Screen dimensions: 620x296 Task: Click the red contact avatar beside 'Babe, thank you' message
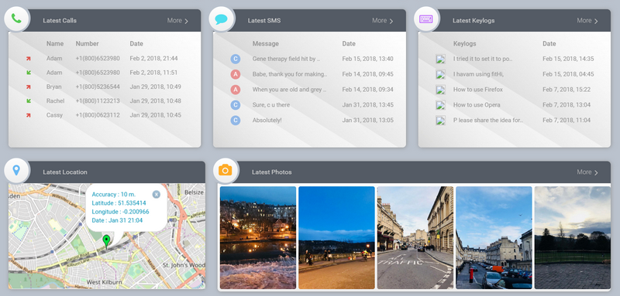pyautogui.click(x=236, y=74)
